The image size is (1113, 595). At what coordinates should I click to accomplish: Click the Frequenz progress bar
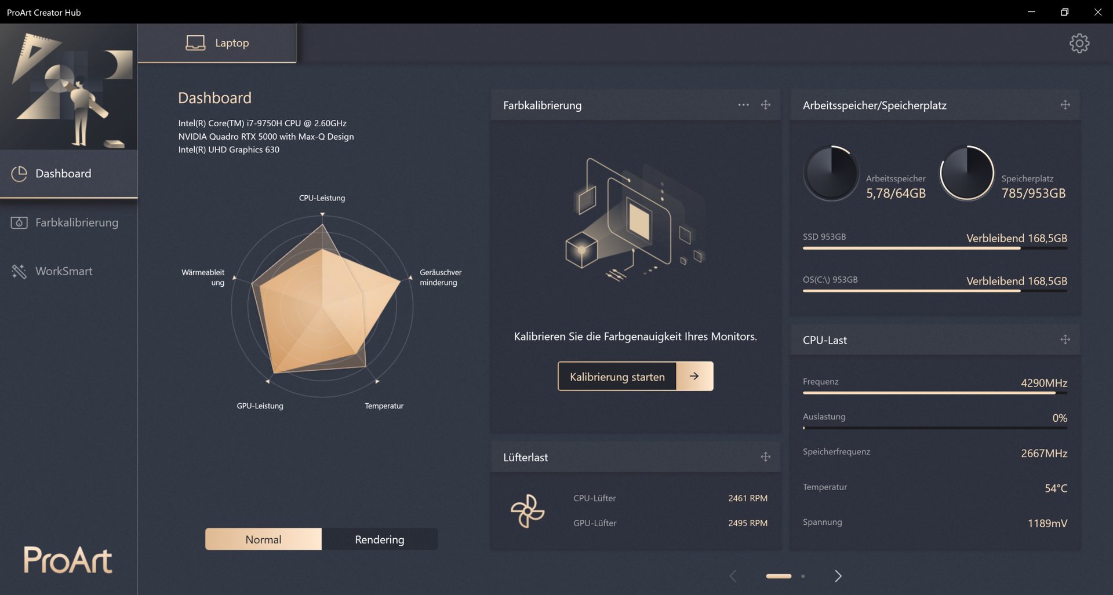click(x=934, y=393)
